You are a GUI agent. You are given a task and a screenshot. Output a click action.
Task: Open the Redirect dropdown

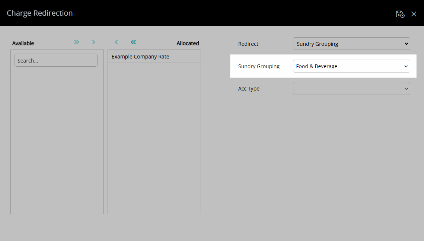point(351,44)
